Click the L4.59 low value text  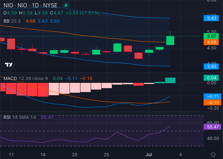point(41,13)
